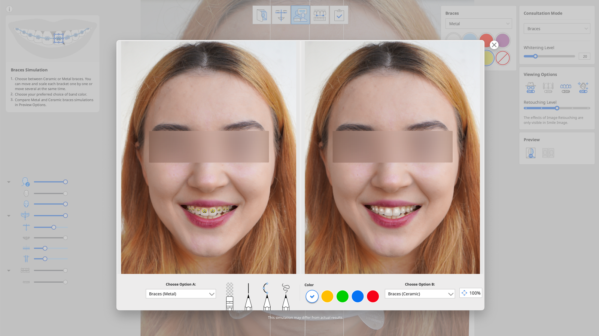Pick the blue drawing color
Viewport: 599px width, 336px height.
[x=358, y=296]
